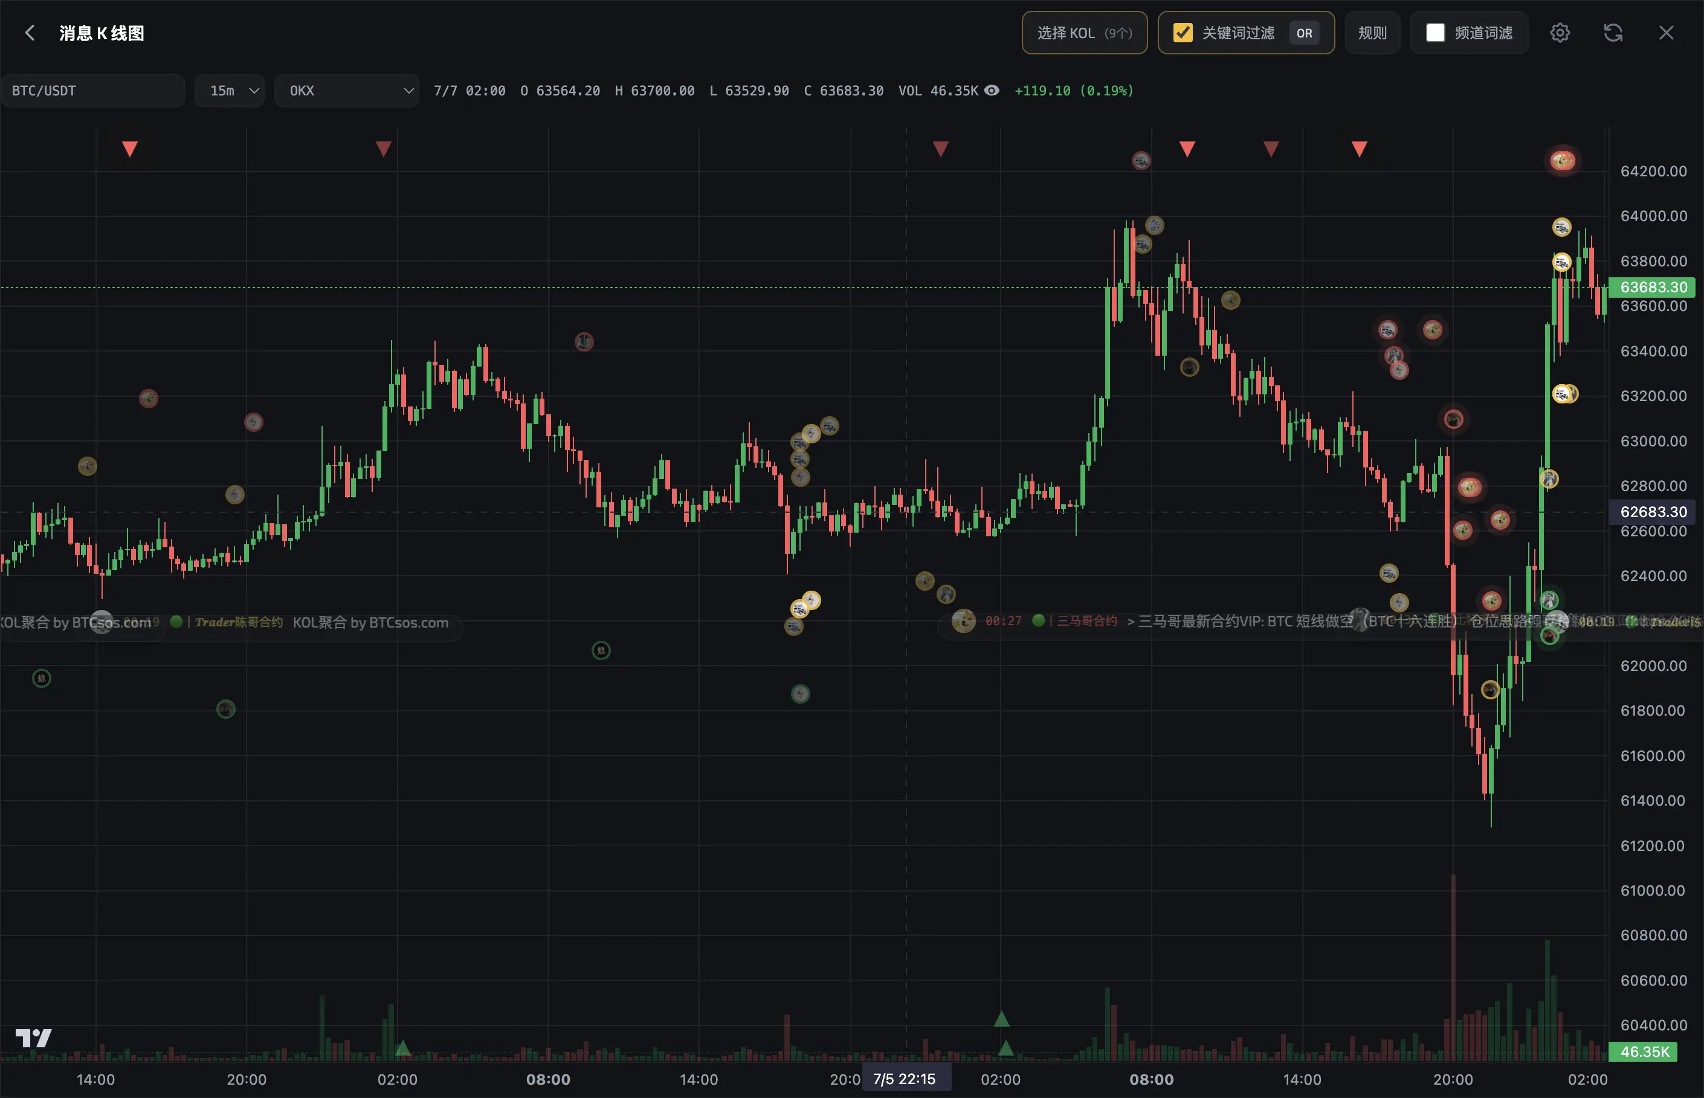Click the red triangle marker above 02:00 near left

(384, 149)
